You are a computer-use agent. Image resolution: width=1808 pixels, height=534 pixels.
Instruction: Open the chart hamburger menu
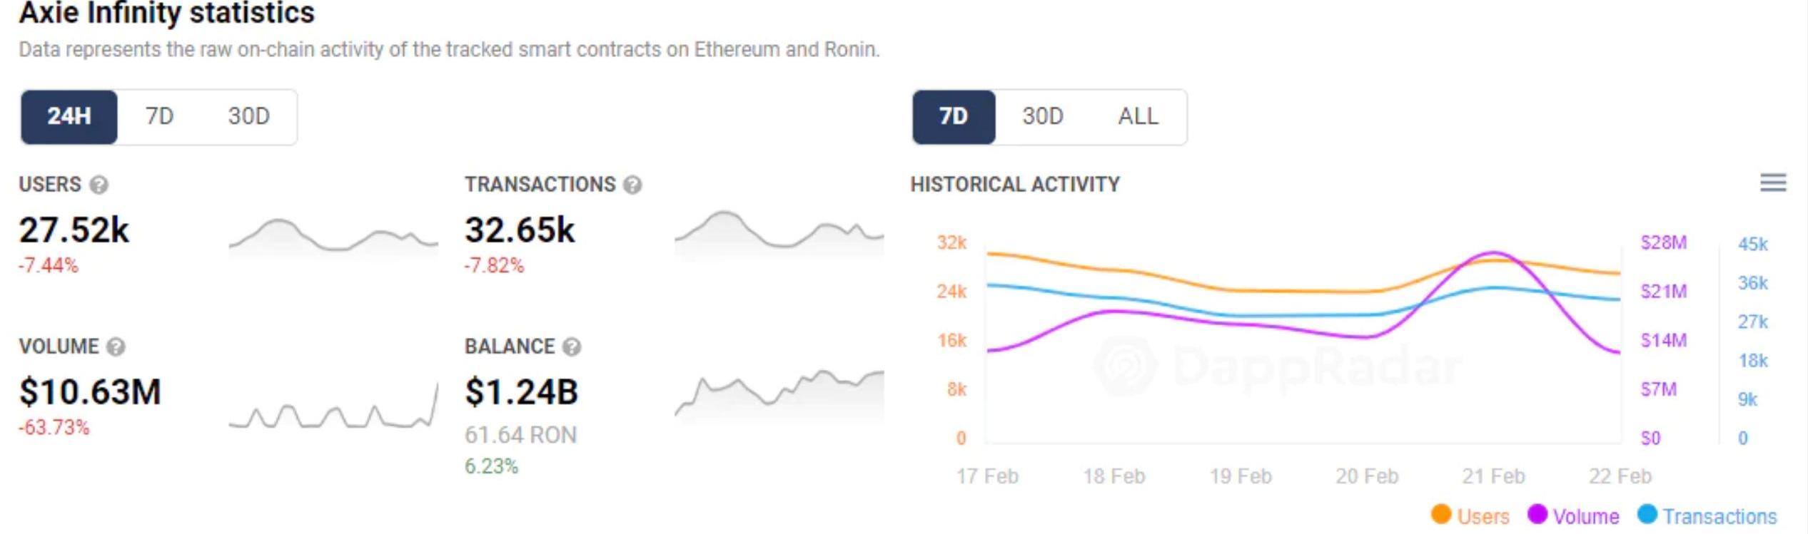tap(1773, 183)
